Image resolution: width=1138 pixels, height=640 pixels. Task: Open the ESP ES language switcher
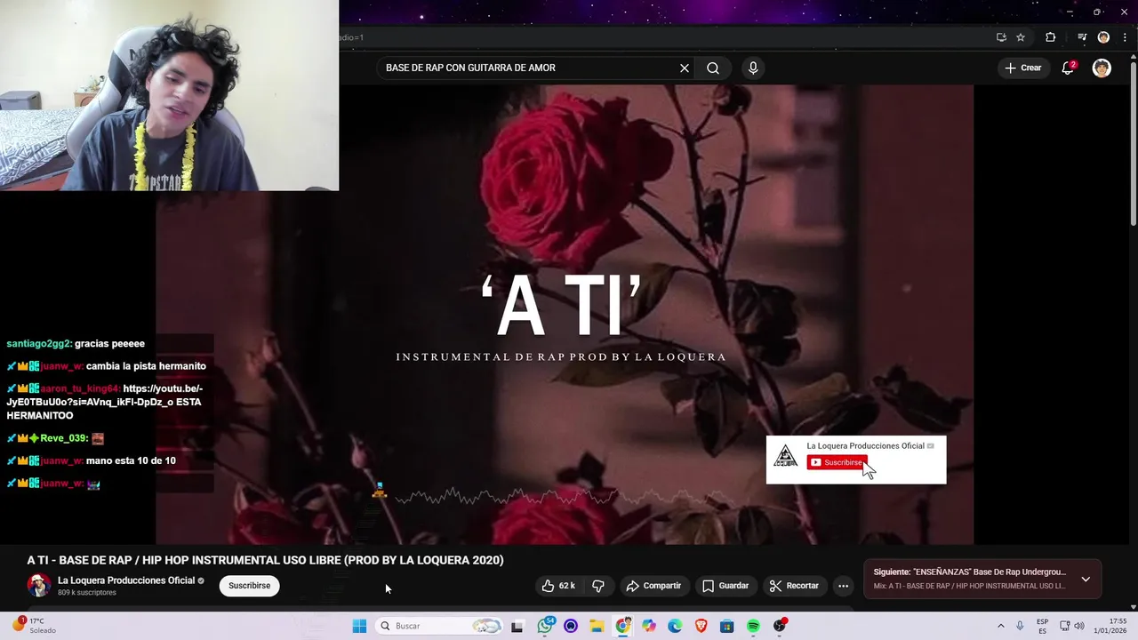pos(1042,626)
